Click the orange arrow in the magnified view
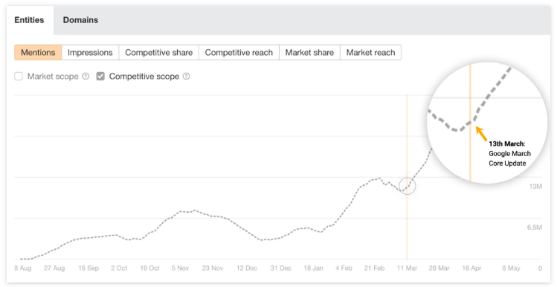Screen dimensions: 557x287 (x=481, y=133)
